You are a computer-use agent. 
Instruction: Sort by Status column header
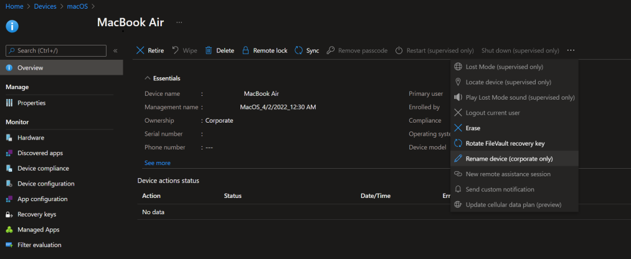[232, 196]
